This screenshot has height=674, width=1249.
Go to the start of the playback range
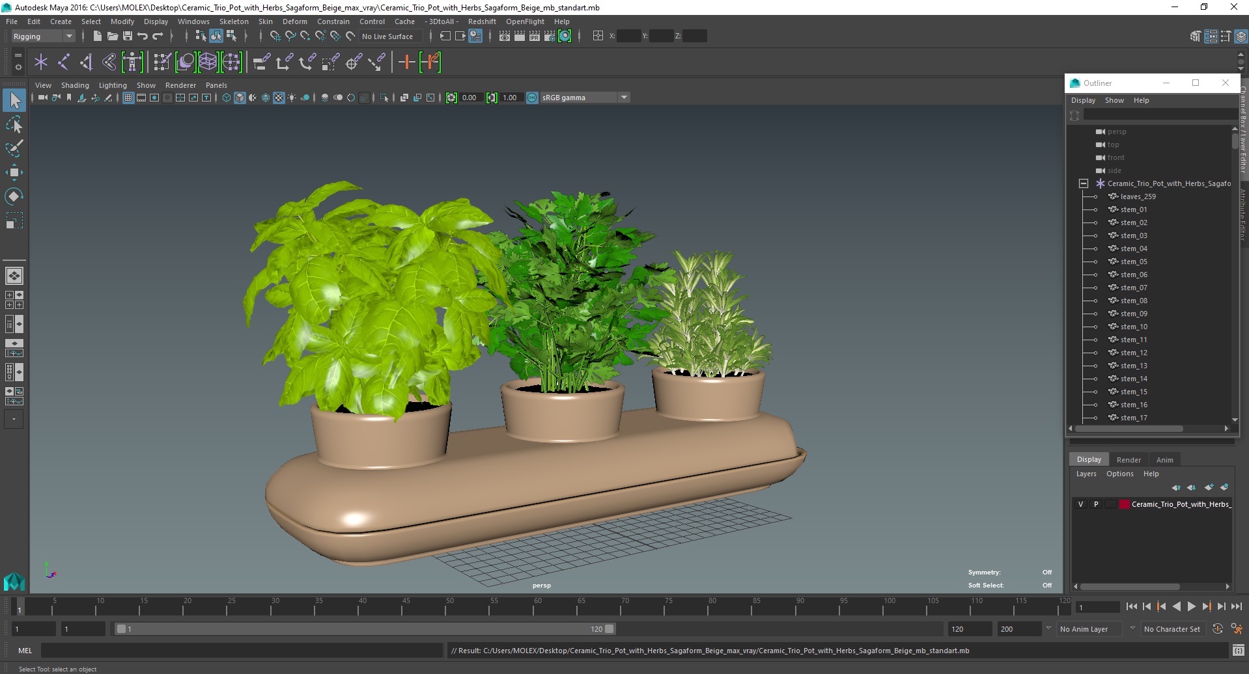tap(1131, 606)
